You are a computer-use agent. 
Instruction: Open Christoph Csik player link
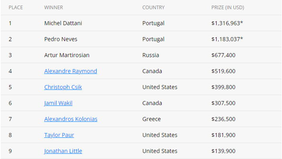coord(63,87)
